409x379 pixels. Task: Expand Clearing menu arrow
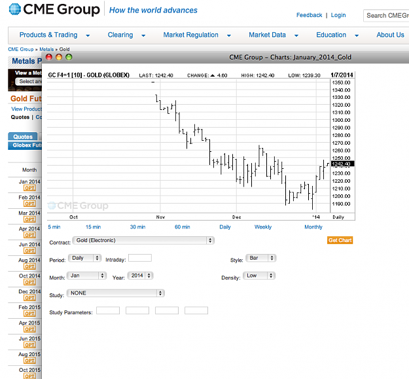[x=143, y=35]
